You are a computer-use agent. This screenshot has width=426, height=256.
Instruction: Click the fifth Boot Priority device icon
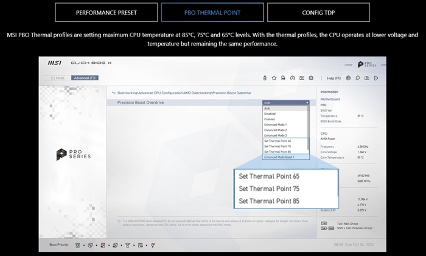pyautogui.click(x=128, y=245)
